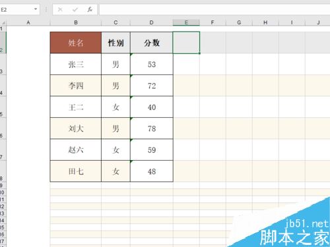This screenshot has height=247, width=330.
Task: Click the gender cell in 刘大 row
Action: point(115,128)
